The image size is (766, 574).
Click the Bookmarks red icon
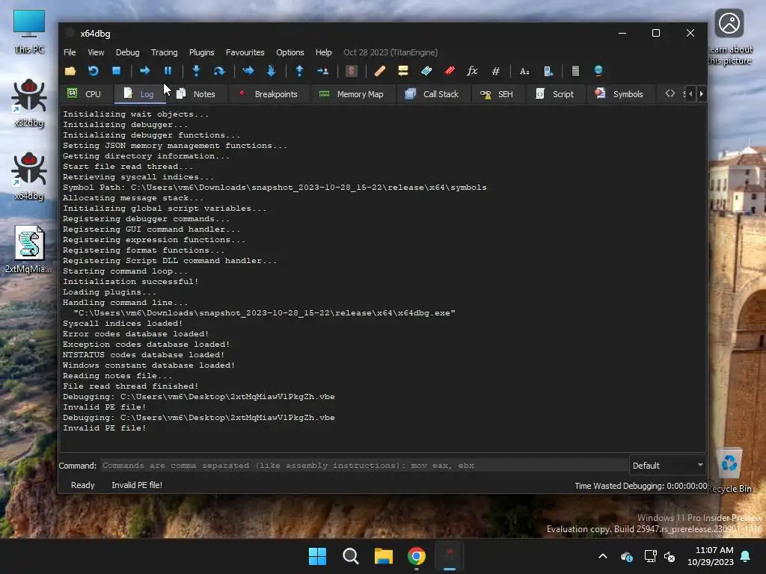450,71
